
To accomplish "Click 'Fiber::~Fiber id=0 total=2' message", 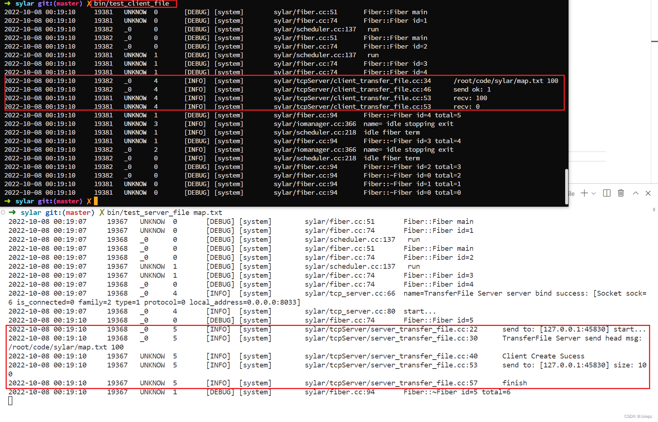I will pos(412,175).
